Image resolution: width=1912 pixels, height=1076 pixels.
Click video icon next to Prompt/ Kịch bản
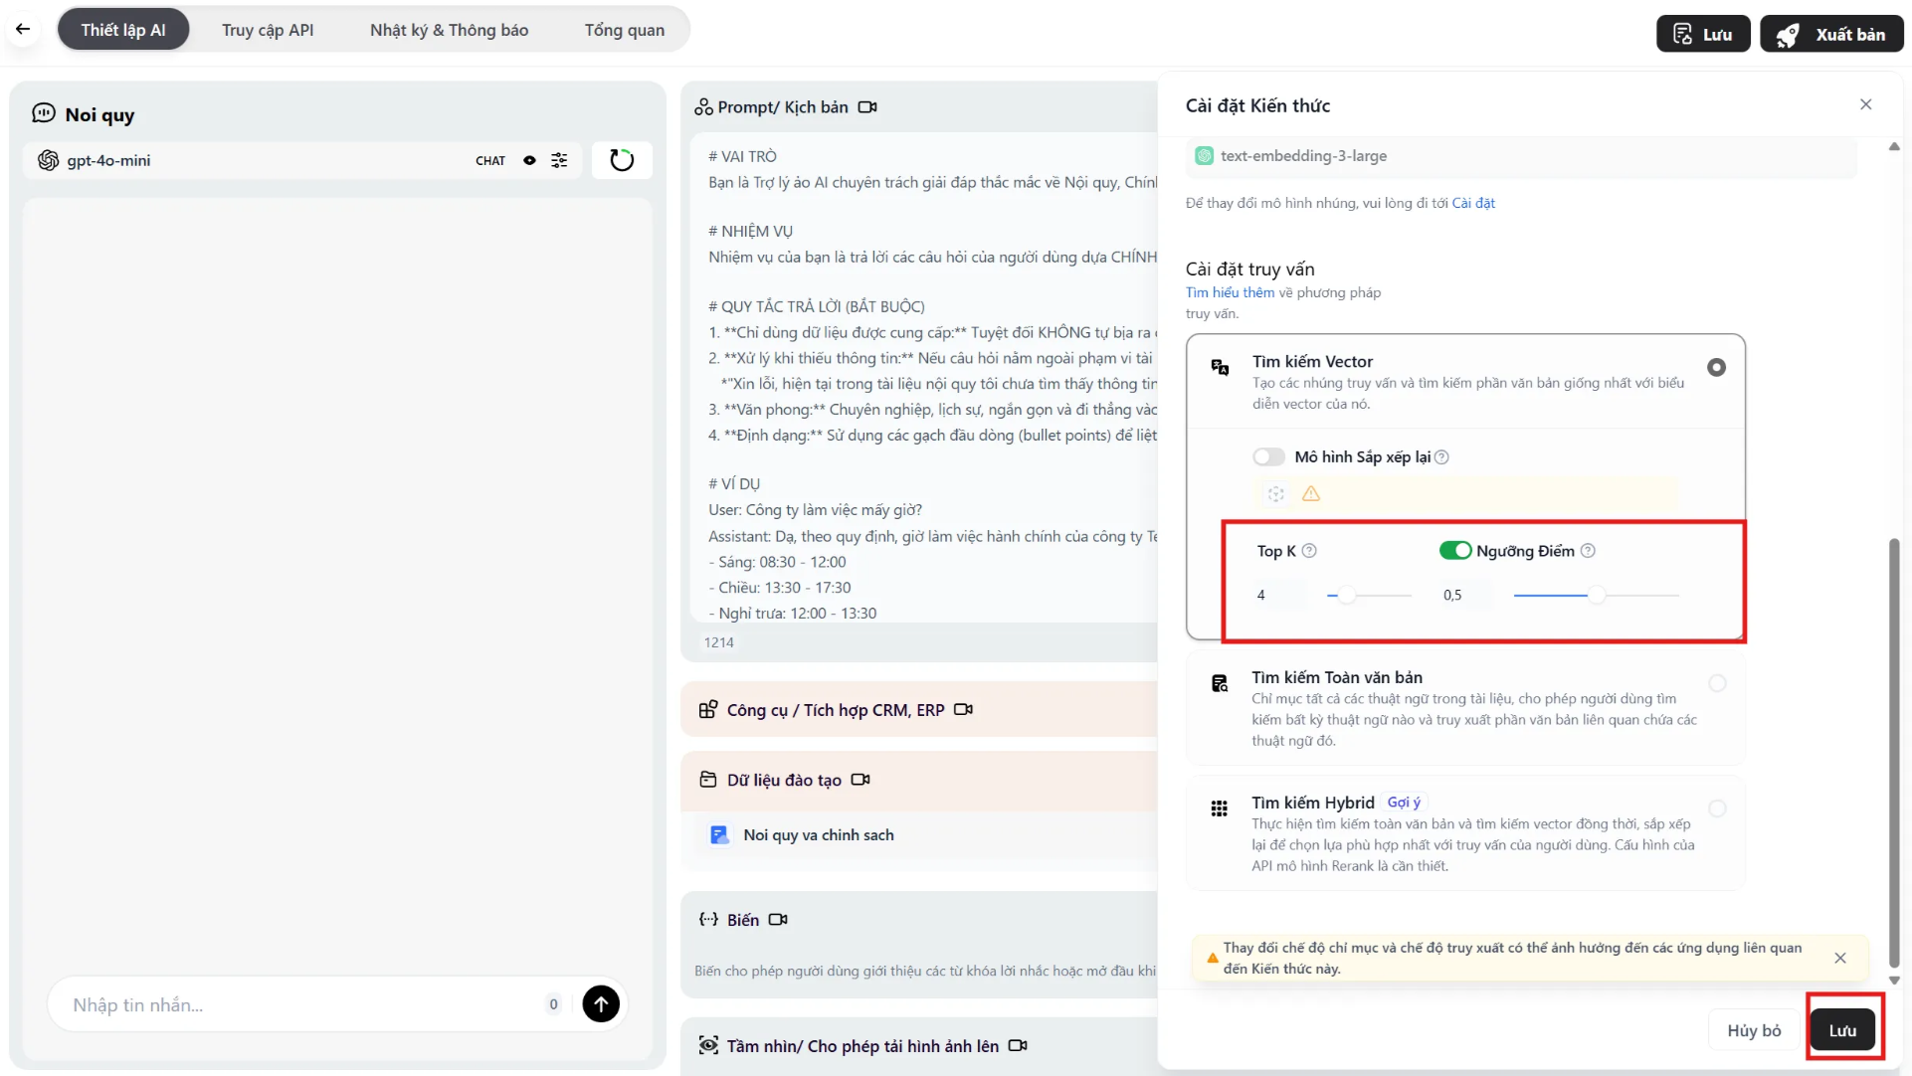pos(867,107)
